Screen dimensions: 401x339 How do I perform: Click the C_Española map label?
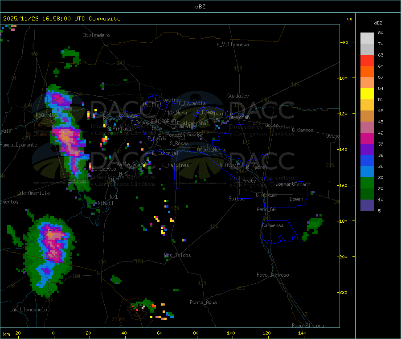click(192, 103)
